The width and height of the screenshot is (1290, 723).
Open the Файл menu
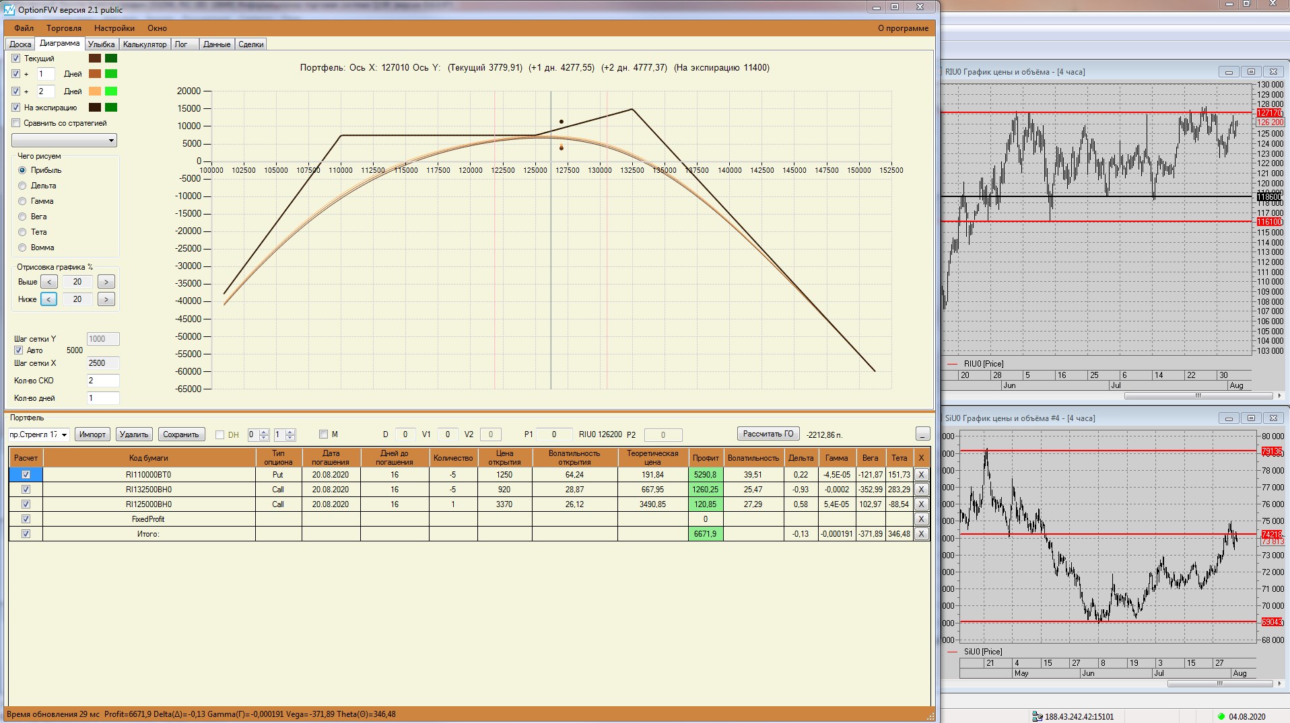(x=24, y=28)
